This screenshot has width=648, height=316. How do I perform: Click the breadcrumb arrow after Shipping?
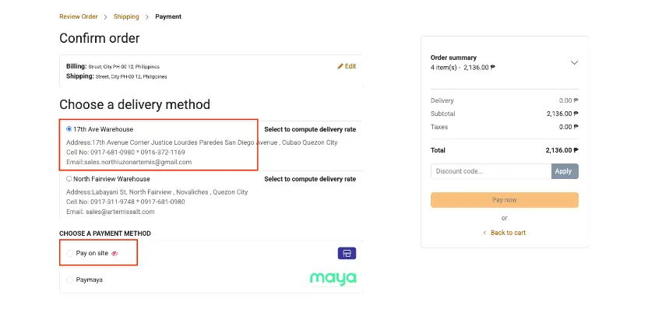pos(147,16)
